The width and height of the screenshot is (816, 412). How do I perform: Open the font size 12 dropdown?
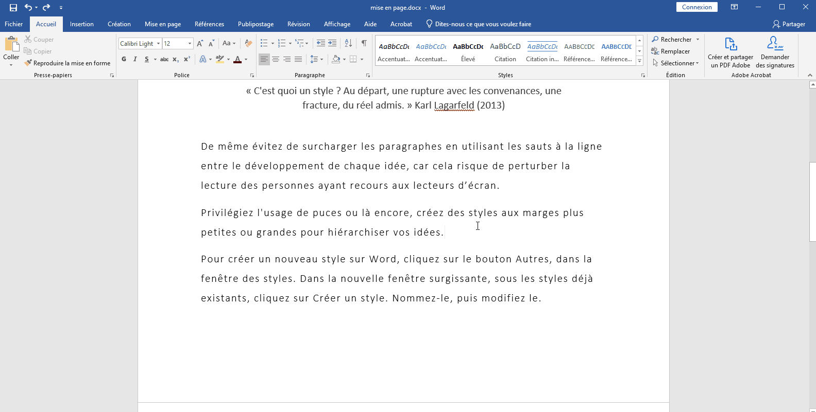pyautogui.click(x=190, y=44)
